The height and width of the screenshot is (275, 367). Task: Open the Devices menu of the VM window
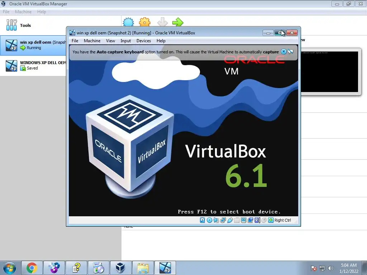(x=144, y=41)
